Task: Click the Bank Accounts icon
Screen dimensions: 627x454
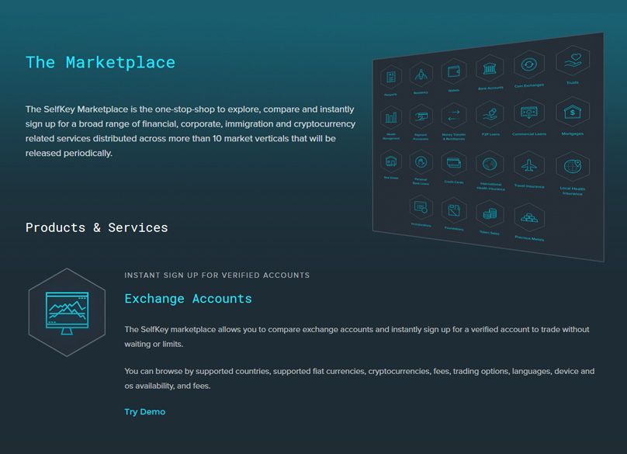Action: click(490, 69)
